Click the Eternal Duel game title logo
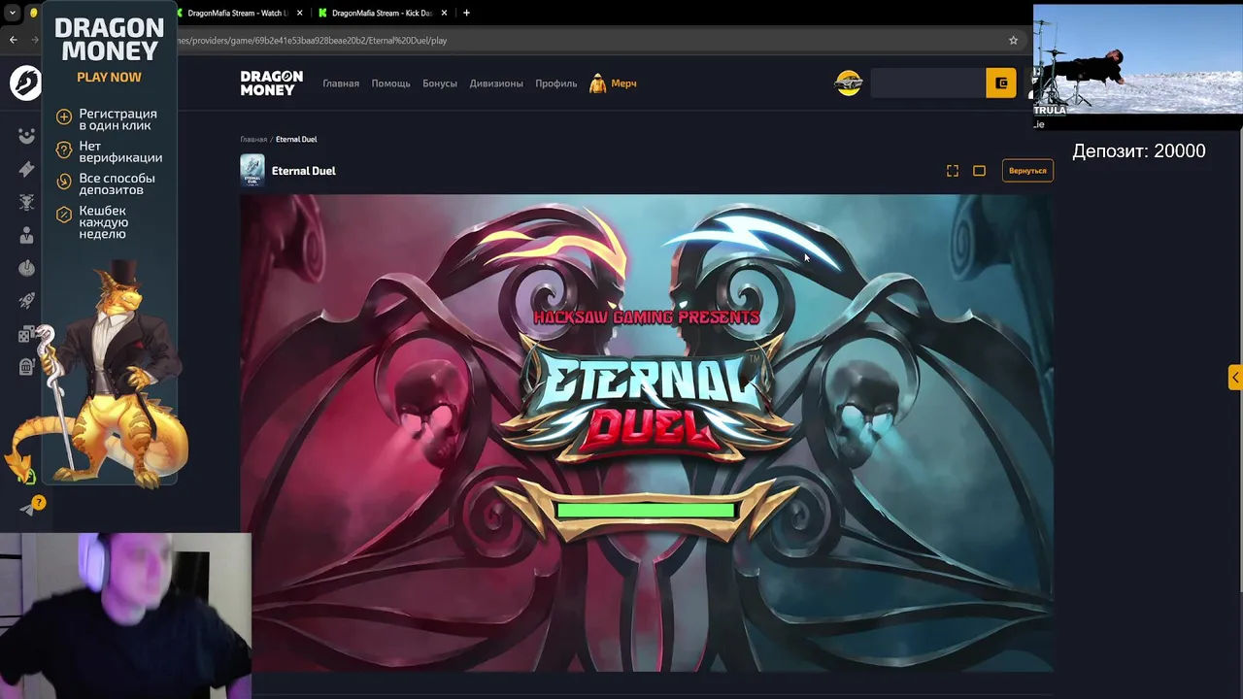The width and height of the screenshot is (1243, 699). pyautogui.click(x=647, y=400)
